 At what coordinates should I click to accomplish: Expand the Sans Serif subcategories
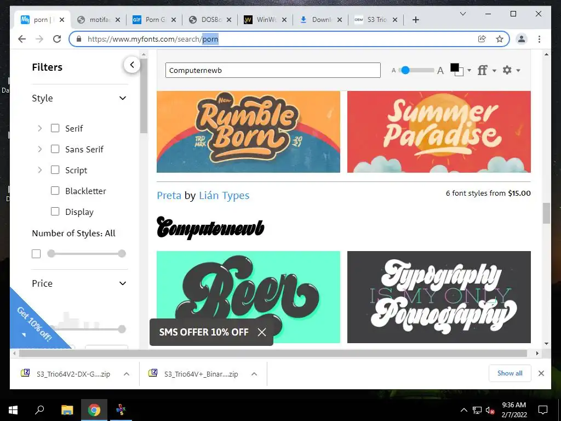(x=39, y=149)
